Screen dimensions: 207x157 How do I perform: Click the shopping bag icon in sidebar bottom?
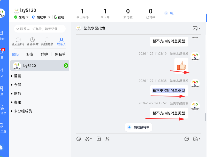(2, 147)
